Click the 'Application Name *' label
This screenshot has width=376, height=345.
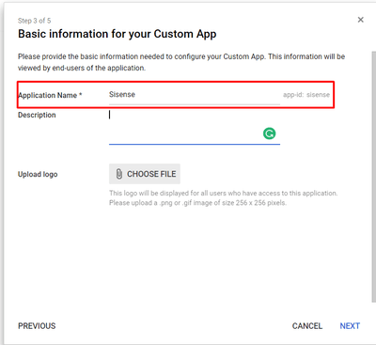(x=50, y=95)
